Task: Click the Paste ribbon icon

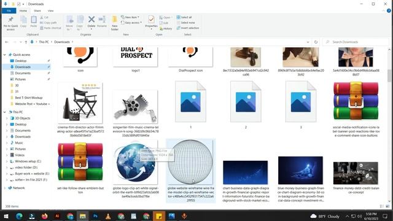Action: [x=34, y=20]
